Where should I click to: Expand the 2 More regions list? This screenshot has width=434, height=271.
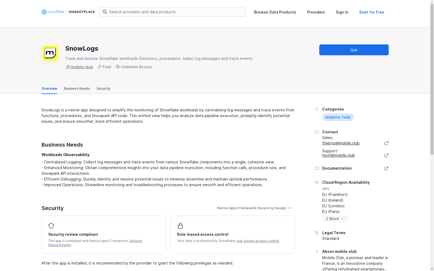click(x=335, y=219)
